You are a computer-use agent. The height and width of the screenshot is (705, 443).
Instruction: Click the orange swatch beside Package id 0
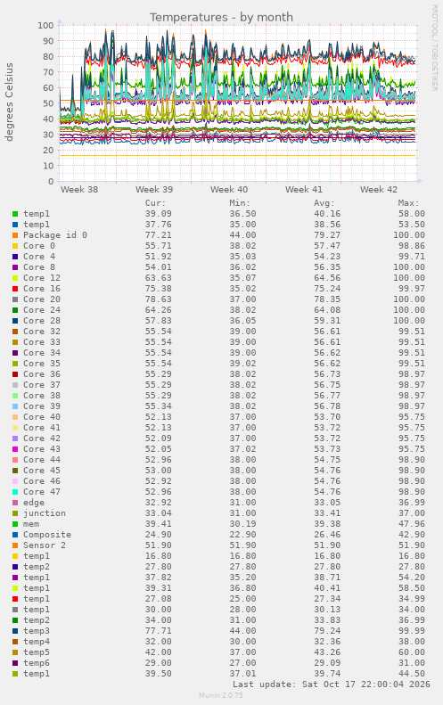click(15, 235)
